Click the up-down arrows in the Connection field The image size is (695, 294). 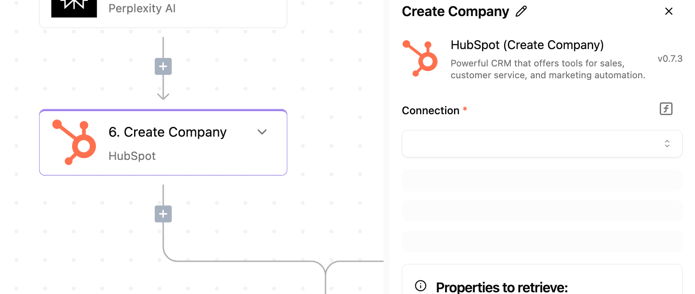pos(667,144)
